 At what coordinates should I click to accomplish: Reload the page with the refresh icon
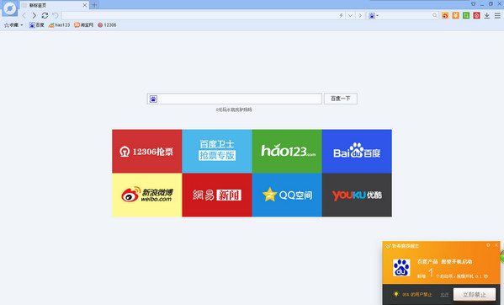(x=45, y=15)
